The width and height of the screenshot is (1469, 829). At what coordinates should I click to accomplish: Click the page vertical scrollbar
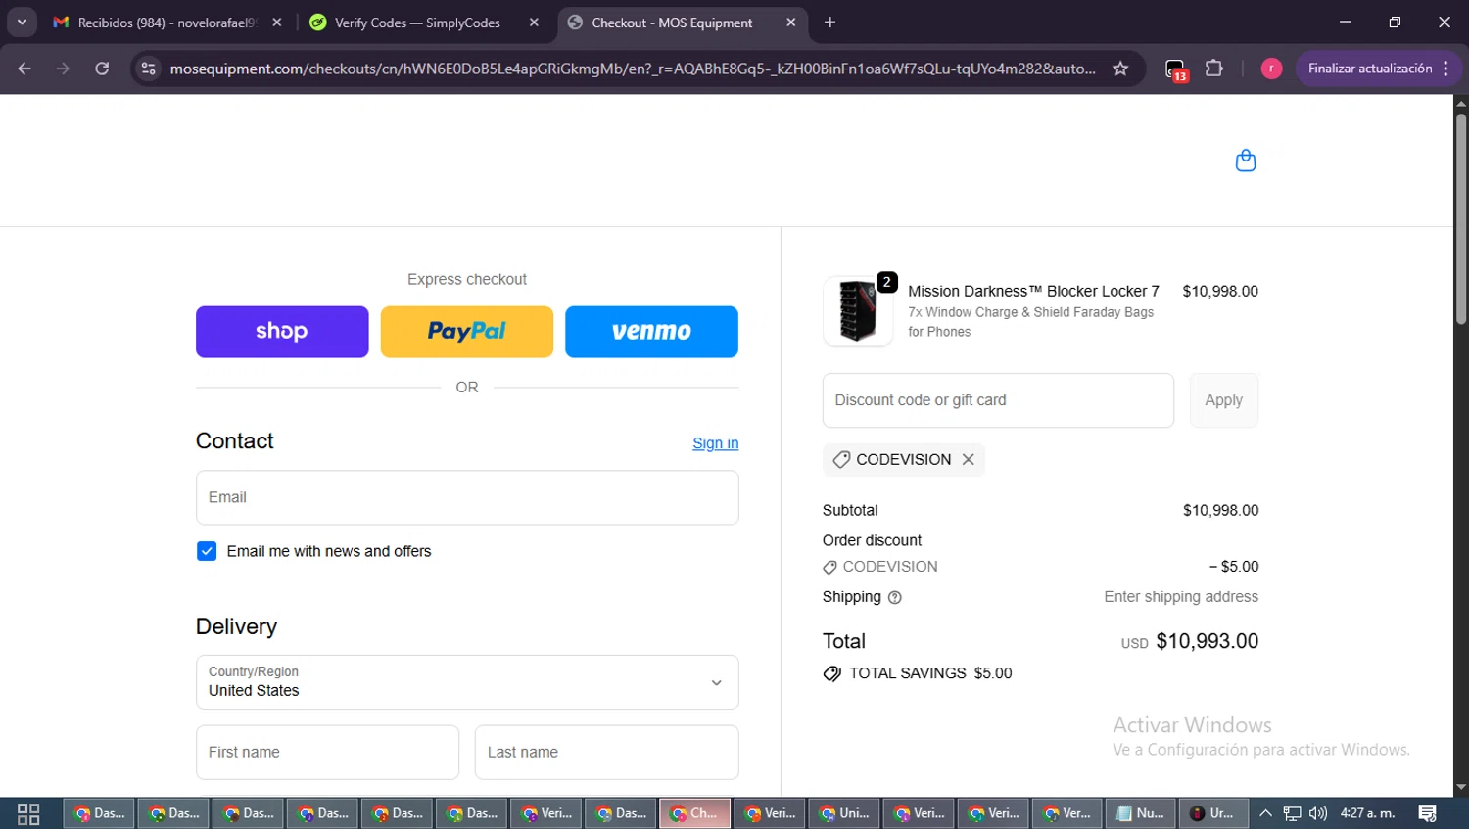[1461, 219]
